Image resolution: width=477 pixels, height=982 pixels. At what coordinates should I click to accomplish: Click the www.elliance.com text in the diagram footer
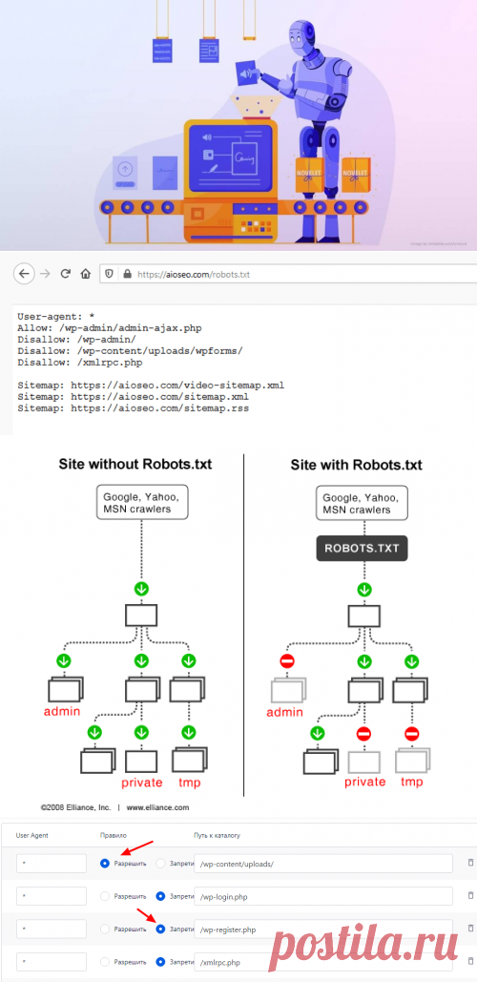pos(157,808)
